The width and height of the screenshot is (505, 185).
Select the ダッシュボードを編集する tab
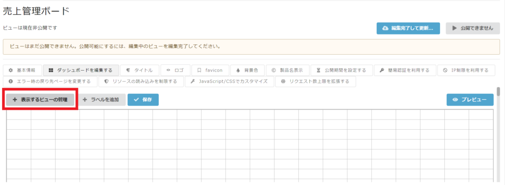(81, 70)
